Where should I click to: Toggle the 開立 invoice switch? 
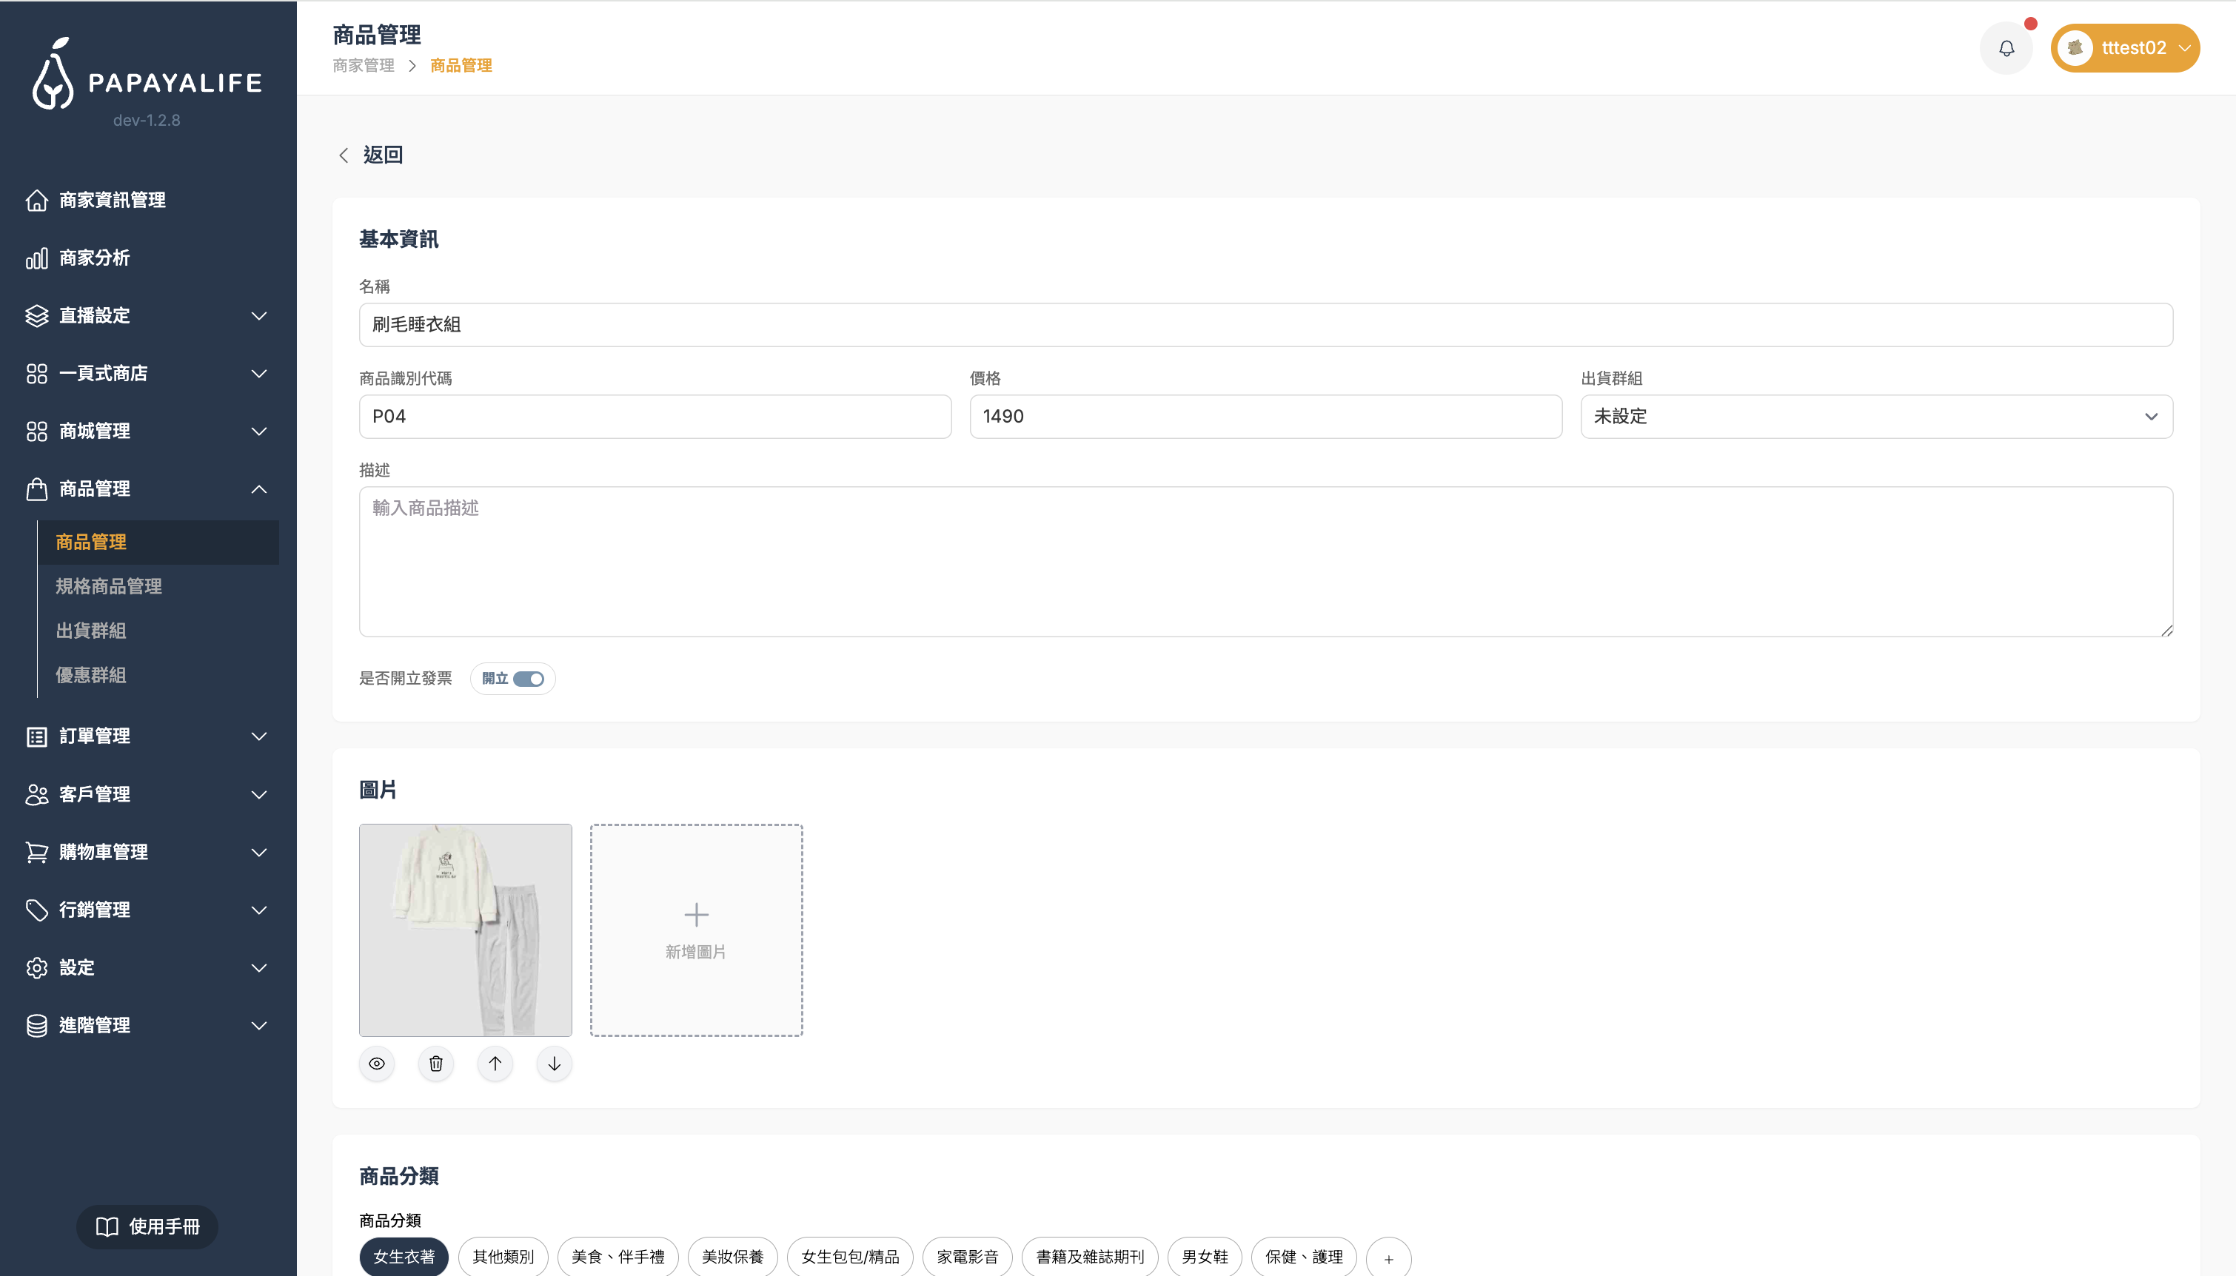click(528, 678)
